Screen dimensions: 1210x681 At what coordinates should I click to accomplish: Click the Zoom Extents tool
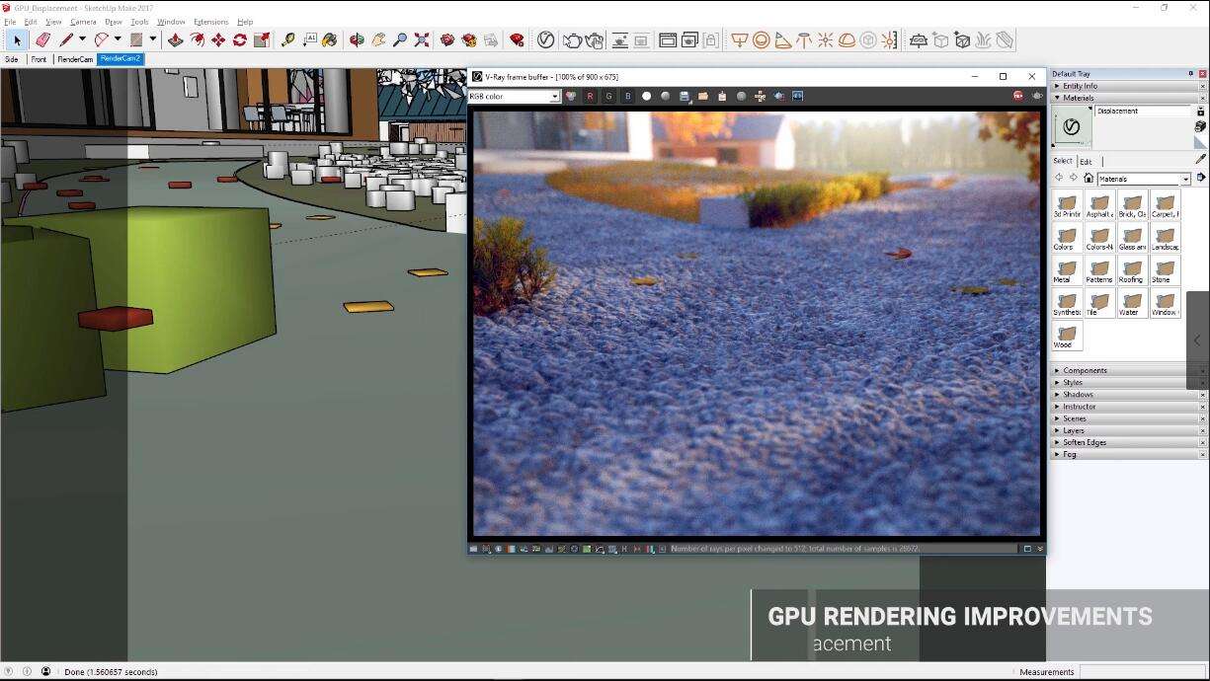click(x=422, y=40)
